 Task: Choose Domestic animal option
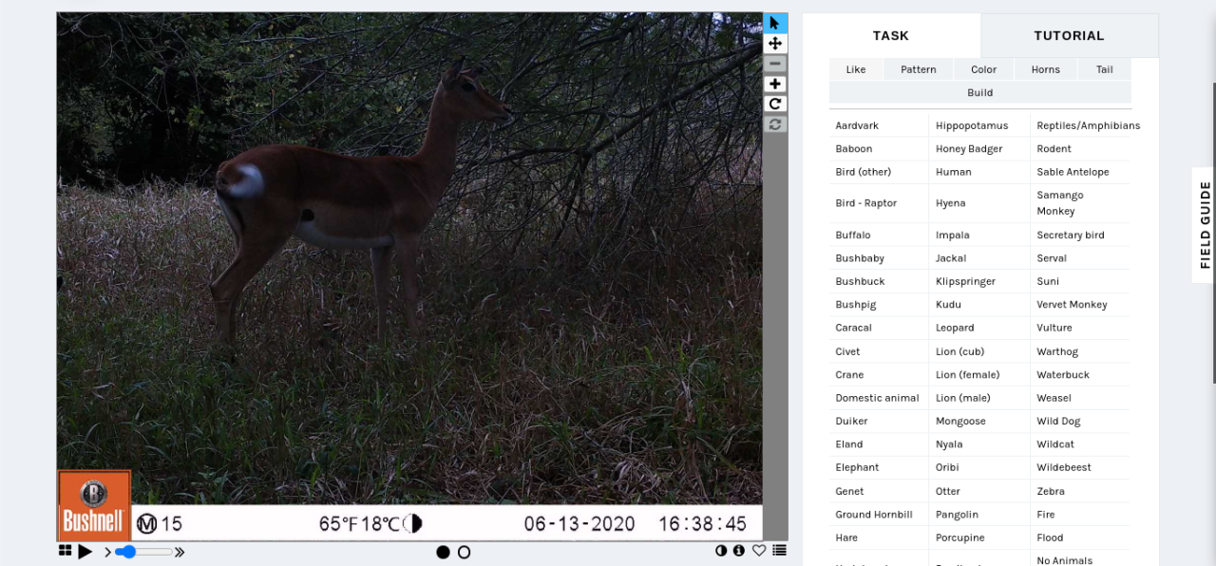point(878,398)
